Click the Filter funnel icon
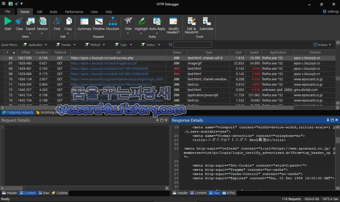Viewport: 340px width, 202px height. tap(128, 21)
